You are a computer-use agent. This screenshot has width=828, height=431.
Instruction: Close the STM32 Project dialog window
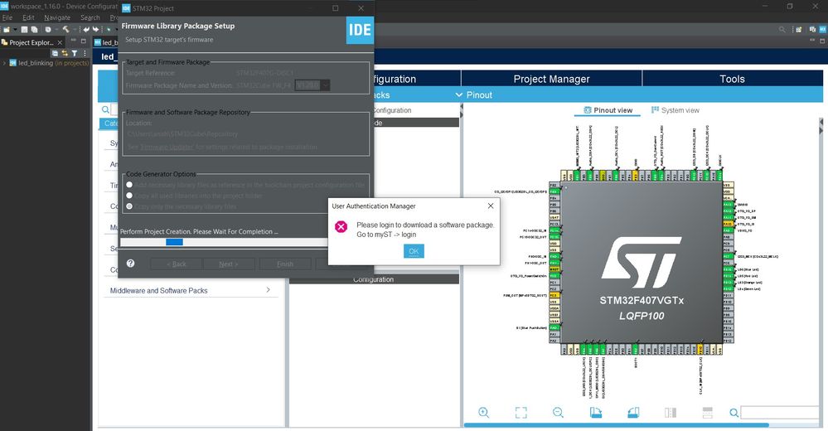tap(361, 8)
